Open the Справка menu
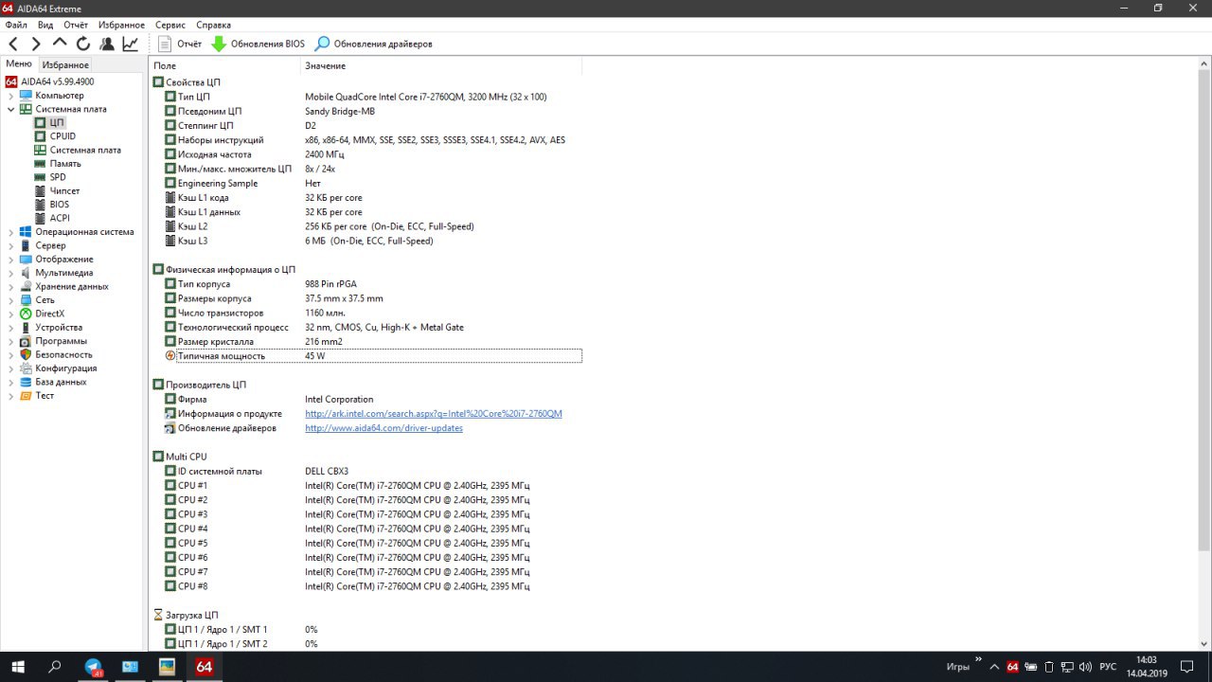This screenshot has width=1212, height=682. point(214,25)
